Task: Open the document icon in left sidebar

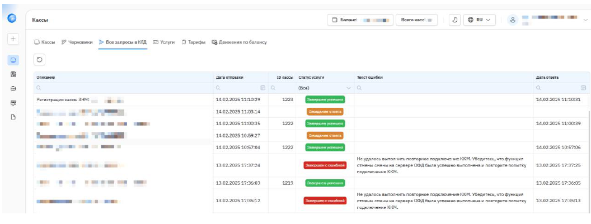Action: pos(13,116)
